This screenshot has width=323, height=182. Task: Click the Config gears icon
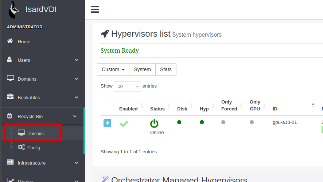click(22, 147)
